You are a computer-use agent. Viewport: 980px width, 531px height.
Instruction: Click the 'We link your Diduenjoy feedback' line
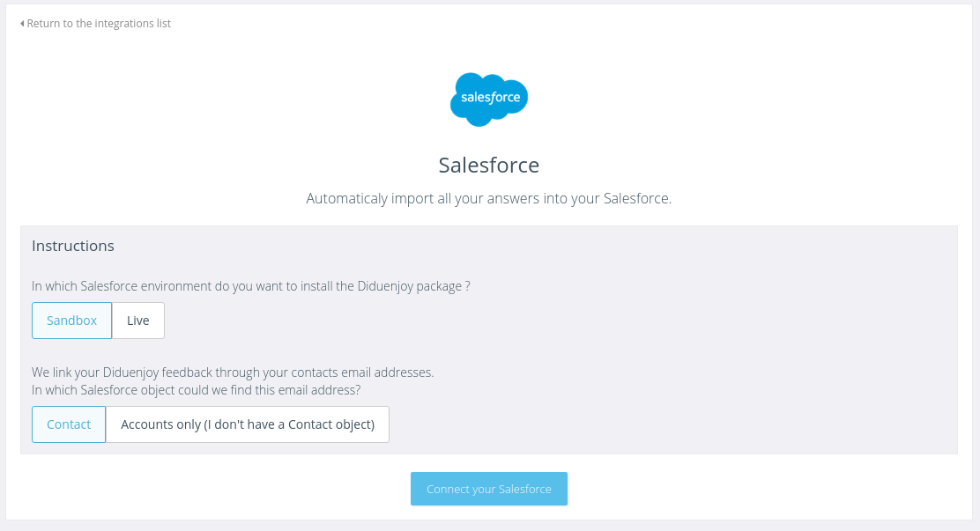pos(233,372)
